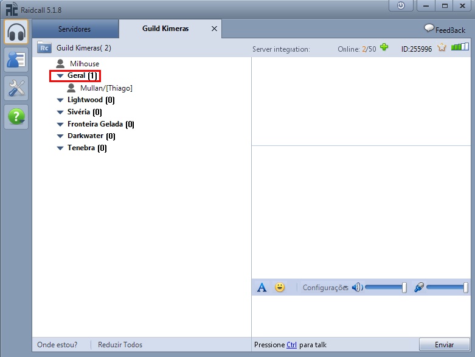This screenshot has width=475, height=357.
Task: Collapse the Tenebra channel arrow
Action: (60, 148)
